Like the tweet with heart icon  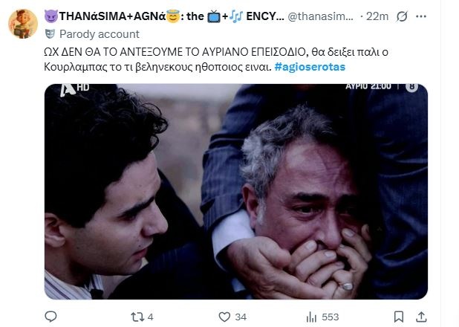coord(224,317)
